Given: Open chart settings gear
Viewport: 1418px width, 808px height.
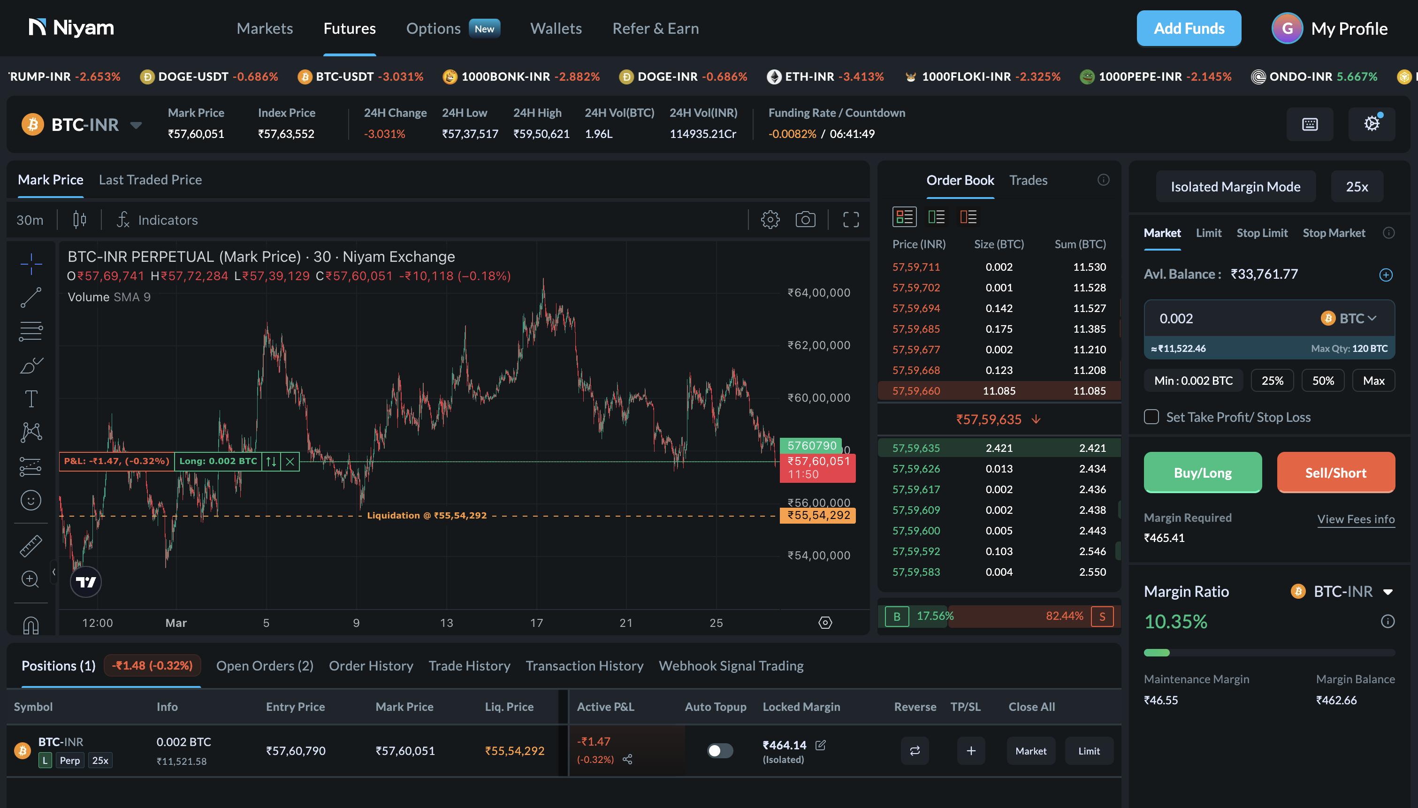Looking at the screenshot, I should click(x=770, y=220).
